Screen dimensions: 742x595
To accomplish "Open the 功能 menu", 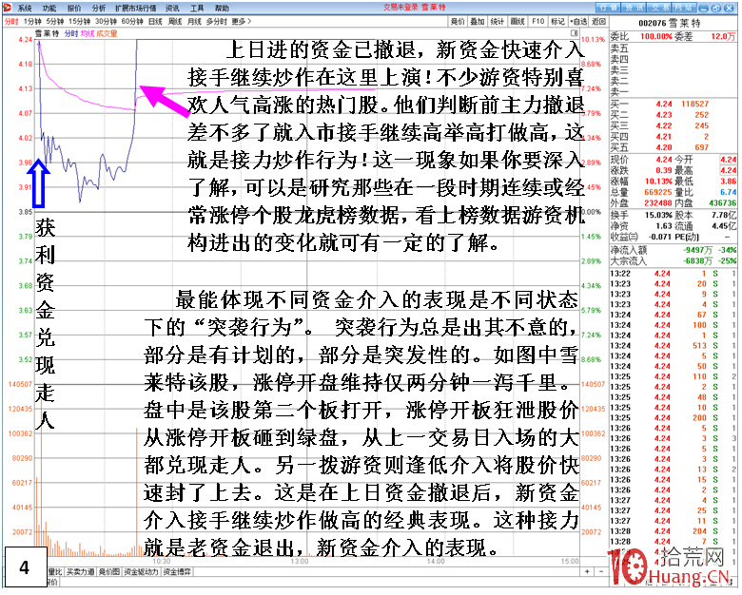I will (x=49, y=8).
